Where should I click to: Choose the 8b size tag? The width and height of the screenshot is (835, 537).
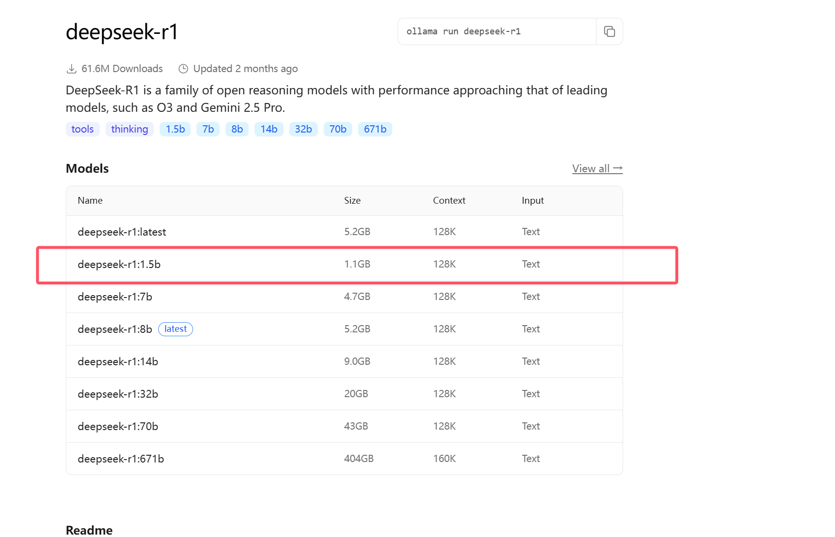(x=237, y=129)
